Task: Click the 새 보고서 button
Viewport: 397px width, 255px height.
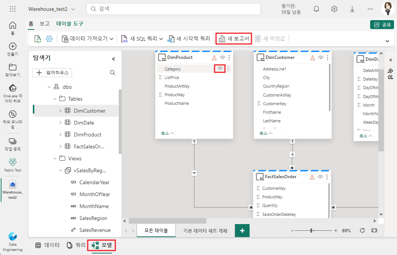Action: [x=234, y=39]
